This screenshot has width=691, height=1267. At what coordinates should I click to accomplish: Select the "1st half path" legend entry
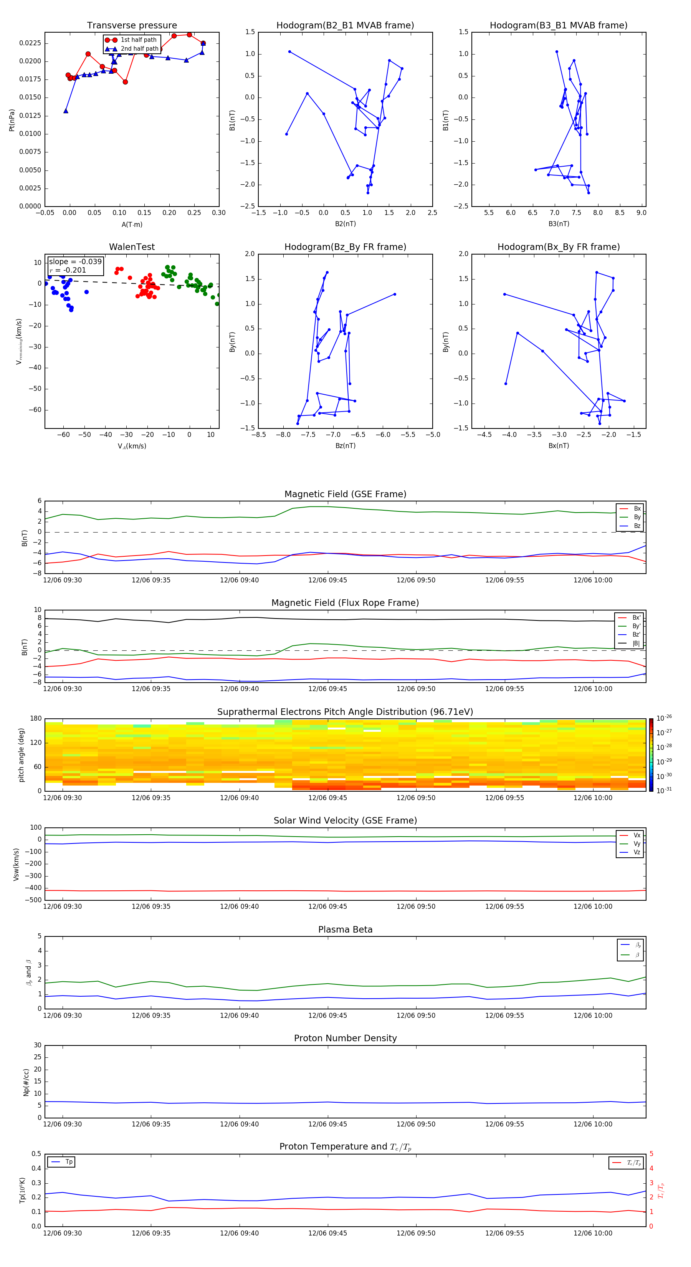131,40
